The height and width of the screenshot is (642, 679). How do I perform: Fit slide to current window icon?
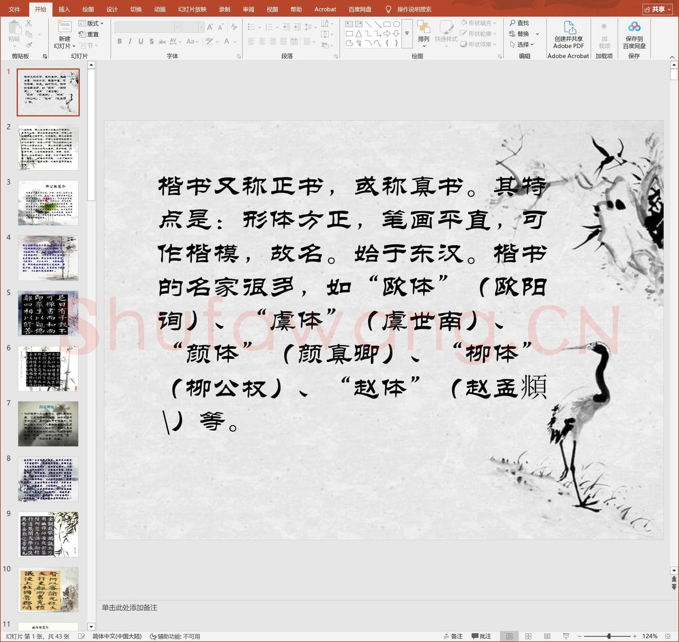[x=668, y=636]
